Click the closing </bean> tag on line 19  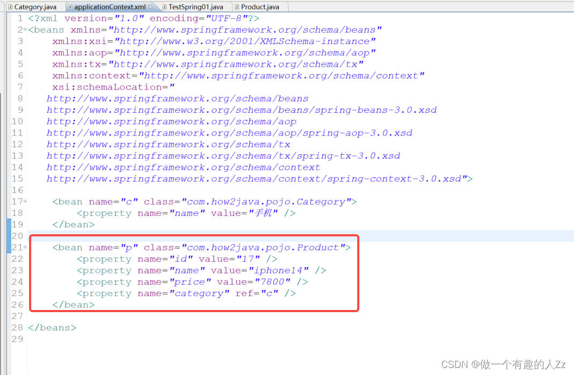(x=74, y=225)
